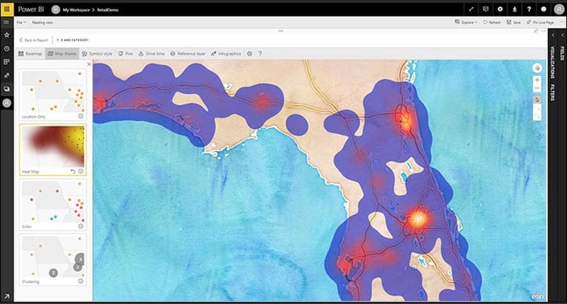Click map compass home button
Image resolution: width=567 pixels, height=304 pixels.
tap(538, 68)
